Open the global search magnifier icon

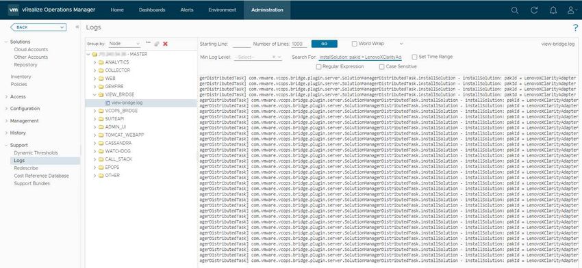click(x=514, y=10)
